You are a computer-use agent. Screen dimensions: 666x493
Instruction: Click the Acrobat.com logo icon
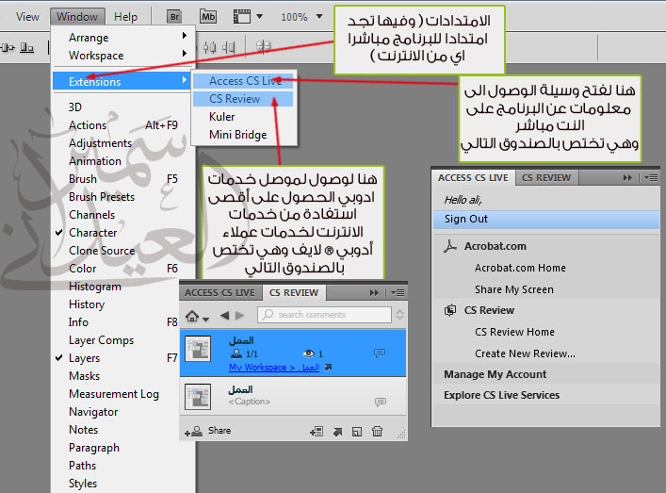click(450, 246)
